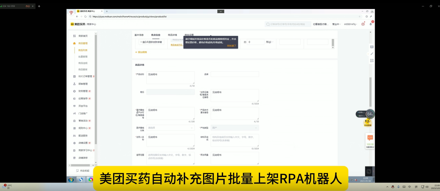Image resolution: width=440 pixels, height=191 pixels.
Task: Select 经营指导 in the sidebar
Action: (83, 99)
